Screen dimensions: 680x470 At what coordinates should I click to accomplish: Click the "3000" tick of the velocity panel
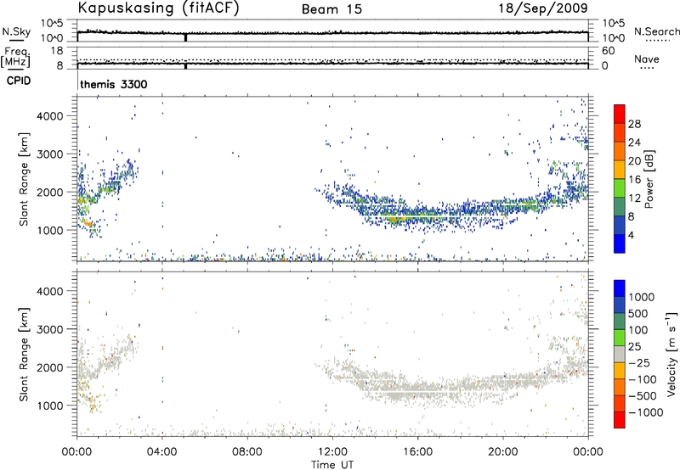(x=50, y=329)
